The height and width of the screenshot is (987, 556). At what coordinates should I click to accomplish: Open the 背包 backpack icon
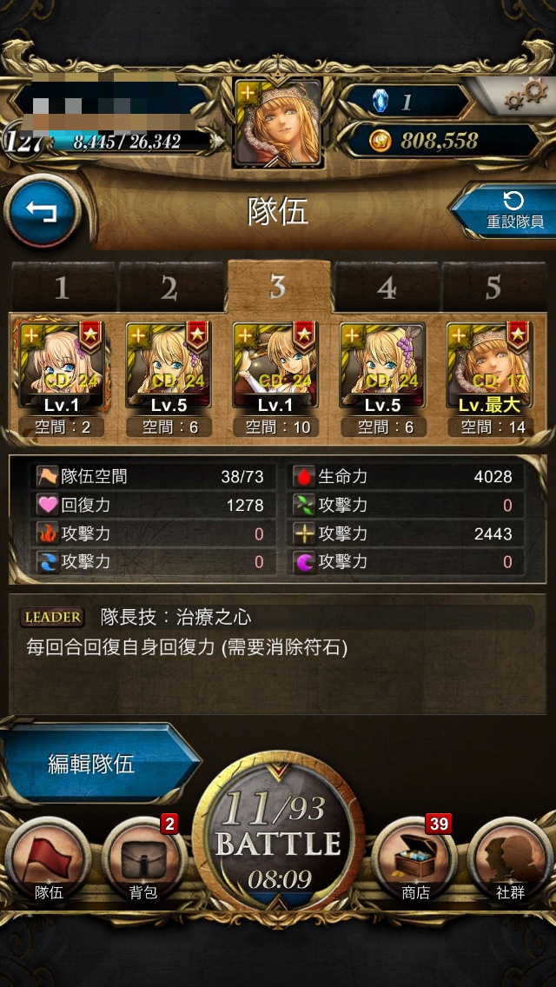[x=143, y=860]
